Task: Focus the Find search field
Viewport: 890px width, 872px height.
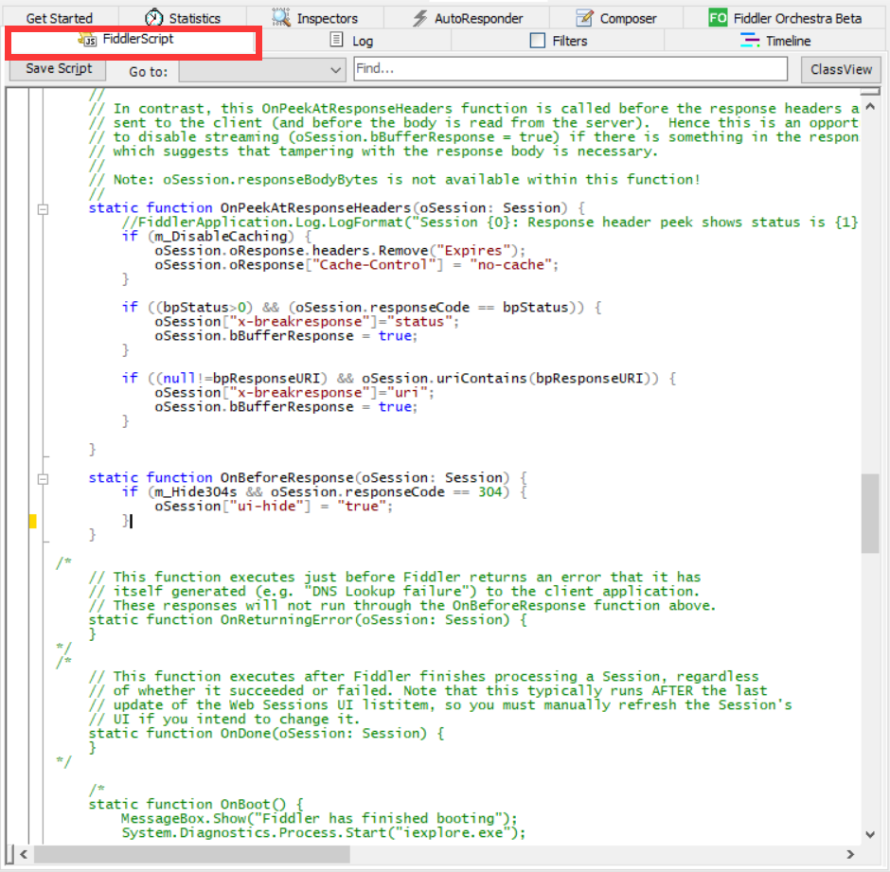Action: pyautogui.click(x=570, y=69)
